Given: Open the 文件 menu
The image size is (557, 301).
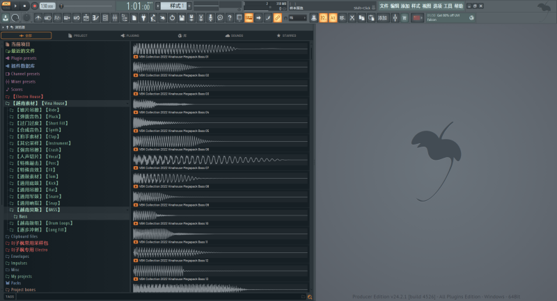Looking at the screenshot, I should coord(384,6).
